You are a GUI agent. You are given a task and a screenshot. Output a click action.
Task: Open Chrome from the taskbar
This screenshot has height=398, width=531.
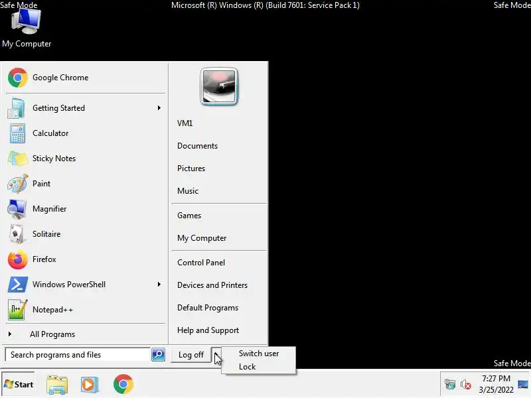click(x=123, y=384)
